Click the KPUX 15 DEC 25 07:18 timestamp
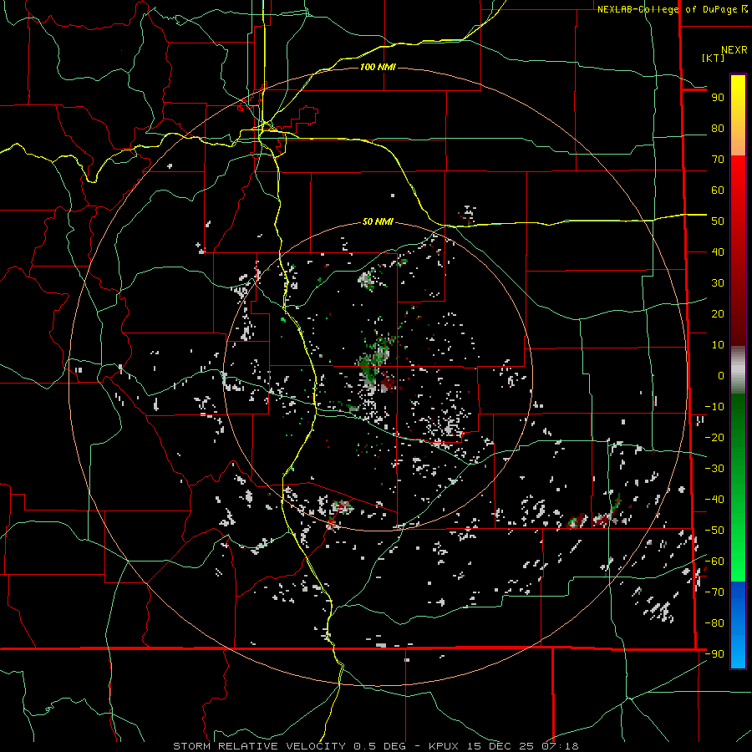752x752 pixels. (x=504, y=746)
